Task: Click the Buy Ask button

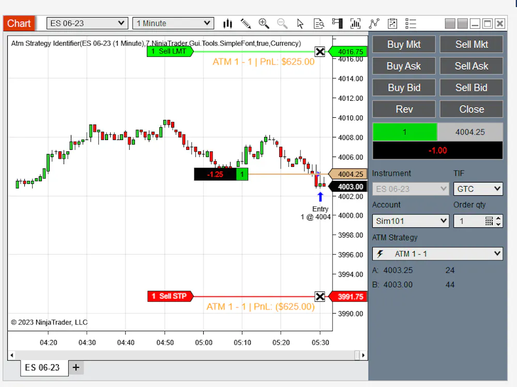Action: pos(404,66)
